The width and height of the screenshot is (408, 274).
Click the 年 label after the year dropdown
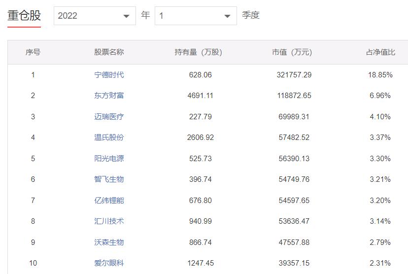click(145, 15)
